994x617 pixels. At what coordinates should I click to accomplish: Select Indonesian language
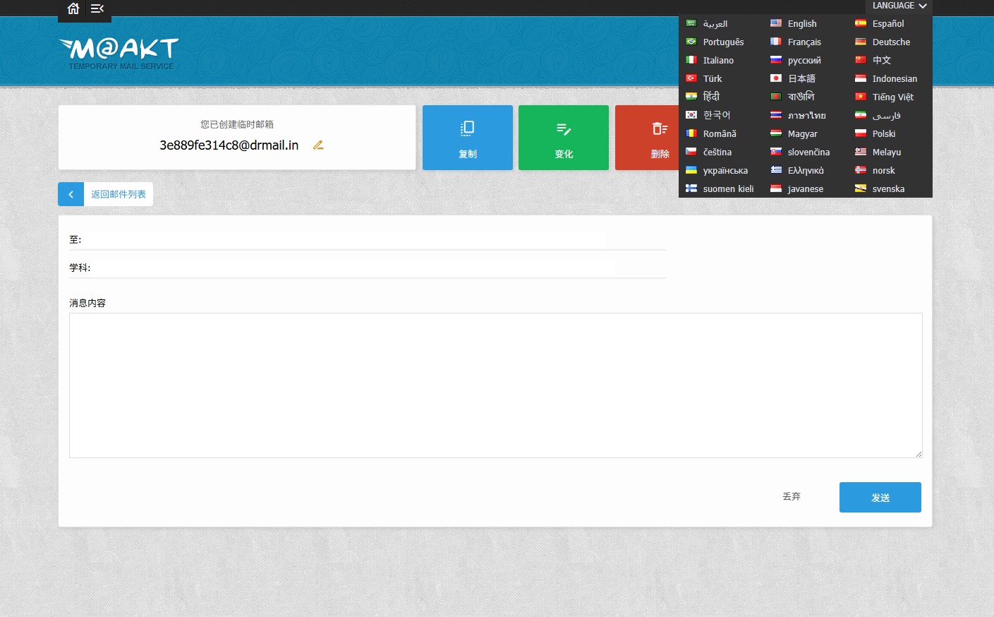click(x=886, y=79)
